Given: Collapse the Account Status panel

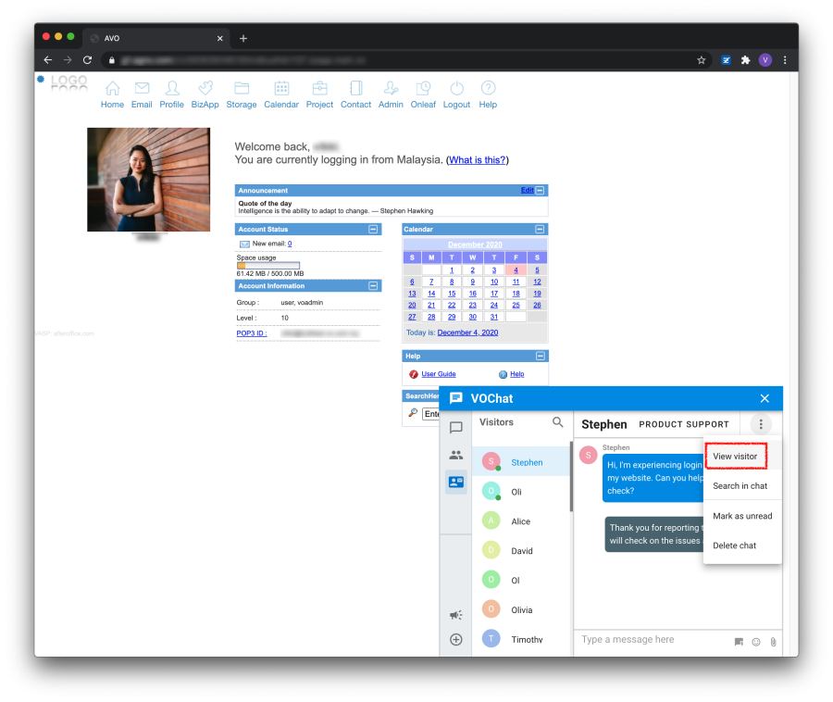Looking at the screenshot, I should [374, 229].
